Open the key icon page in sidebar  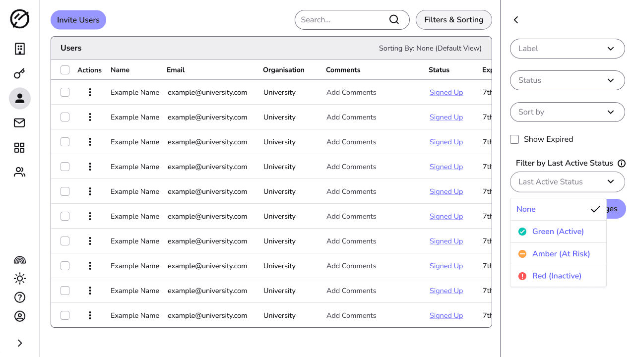click(20, 74)
